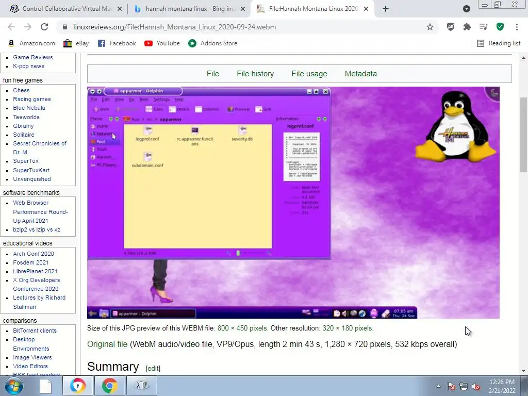Open the Fosdem 2021 link

30,262
